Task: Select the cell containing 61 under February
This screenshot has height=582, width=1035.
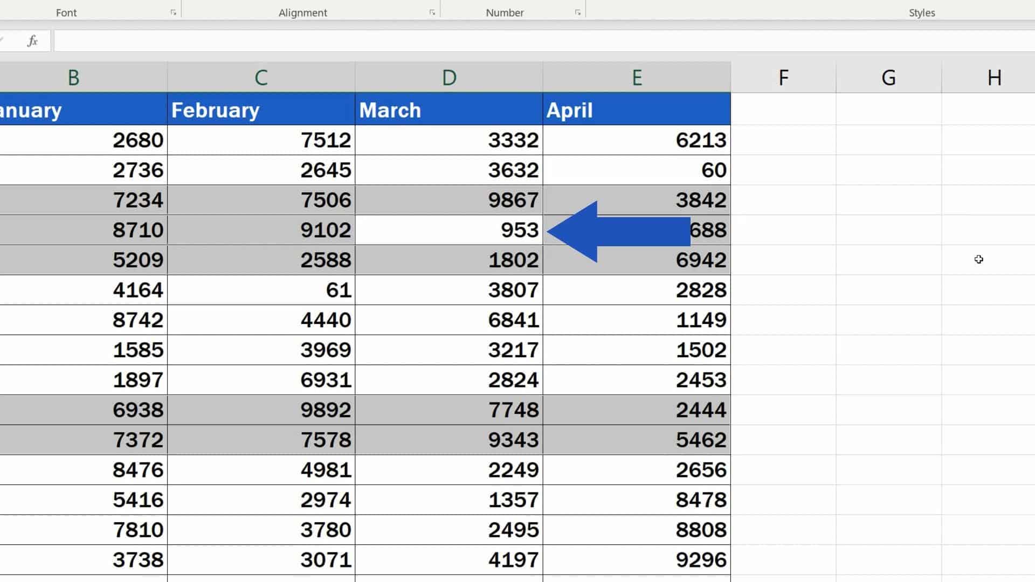Action: [261, 289]
